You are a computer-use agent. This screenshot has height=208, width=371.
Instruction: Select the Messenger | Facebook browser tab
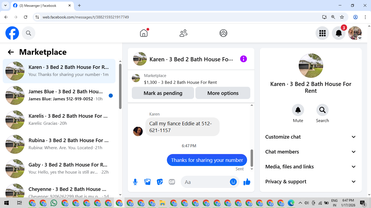point(42,5)
